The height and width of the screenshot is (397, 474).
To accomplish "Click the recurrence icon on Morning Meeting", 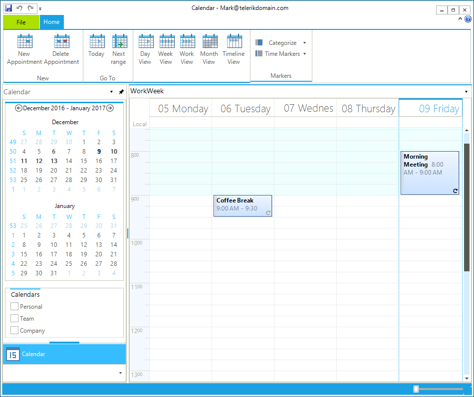I will pyautogui.click(x=455, y=191).
